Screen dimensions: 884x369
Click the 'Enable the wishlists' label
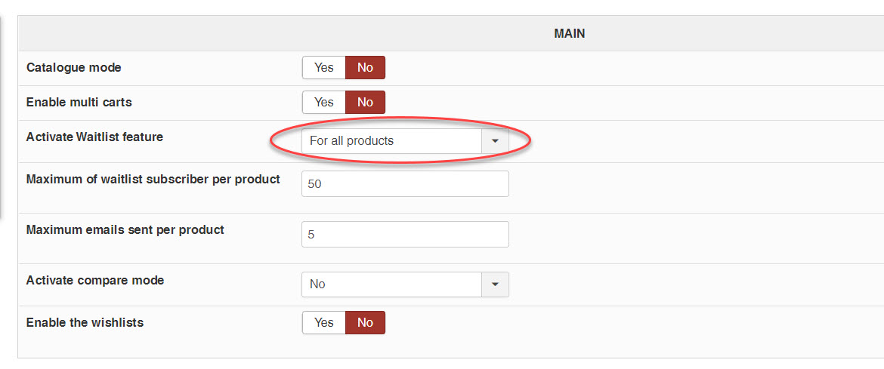85,323
